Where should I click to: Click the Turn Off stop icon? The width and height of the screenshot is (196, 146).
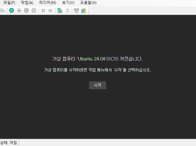[19, 10]
